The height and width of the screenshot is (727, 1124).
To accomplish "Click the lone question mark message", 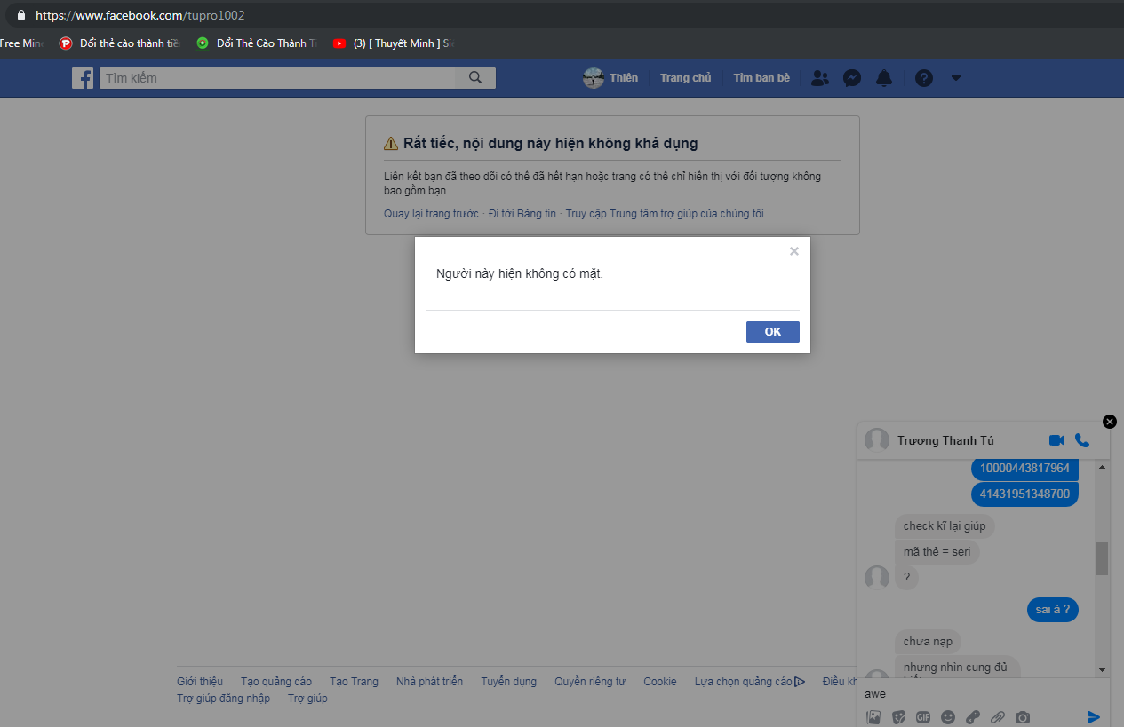I will tap(907, 578).
